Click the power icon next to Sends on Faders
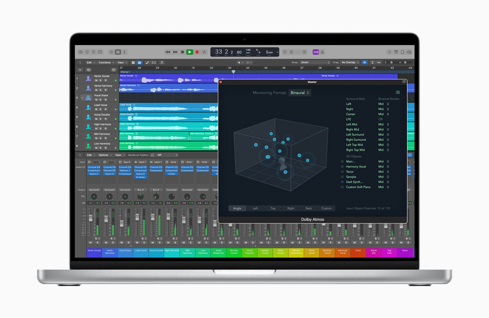The height and width of the screenshot is (318, 489). 152,155
